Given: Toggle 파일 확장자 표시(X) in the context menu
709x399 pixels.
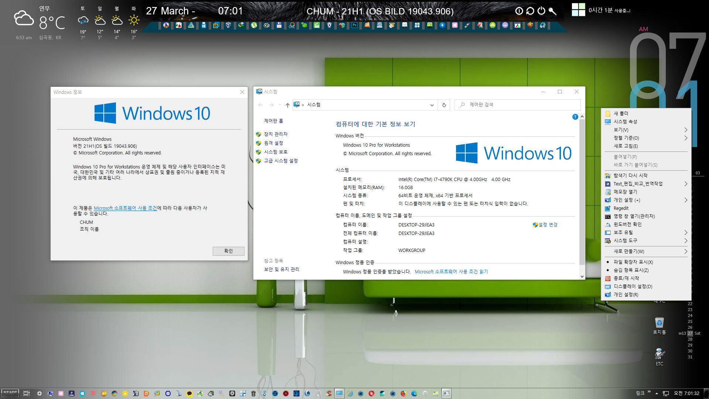Looking at the screenshot, I should [x=646, y=262].
